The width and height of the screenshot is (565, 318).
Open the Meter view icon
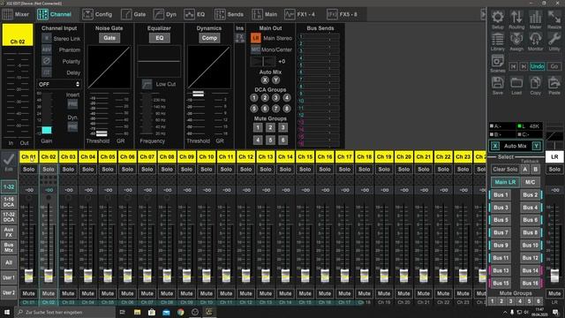click(x=536, y=17)
